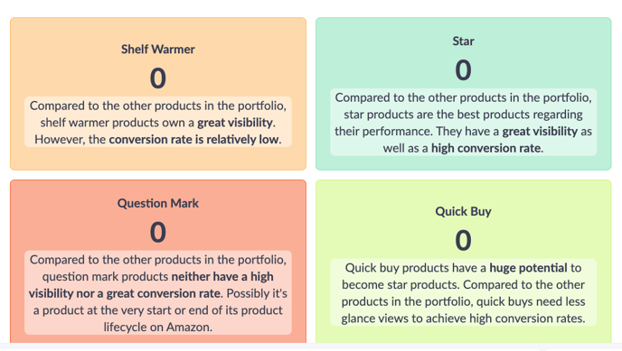Click 'lifecycle on Amazon' text in Question Mark card
The height and width of the screenshot is (351, 622).
pos(158,328)
